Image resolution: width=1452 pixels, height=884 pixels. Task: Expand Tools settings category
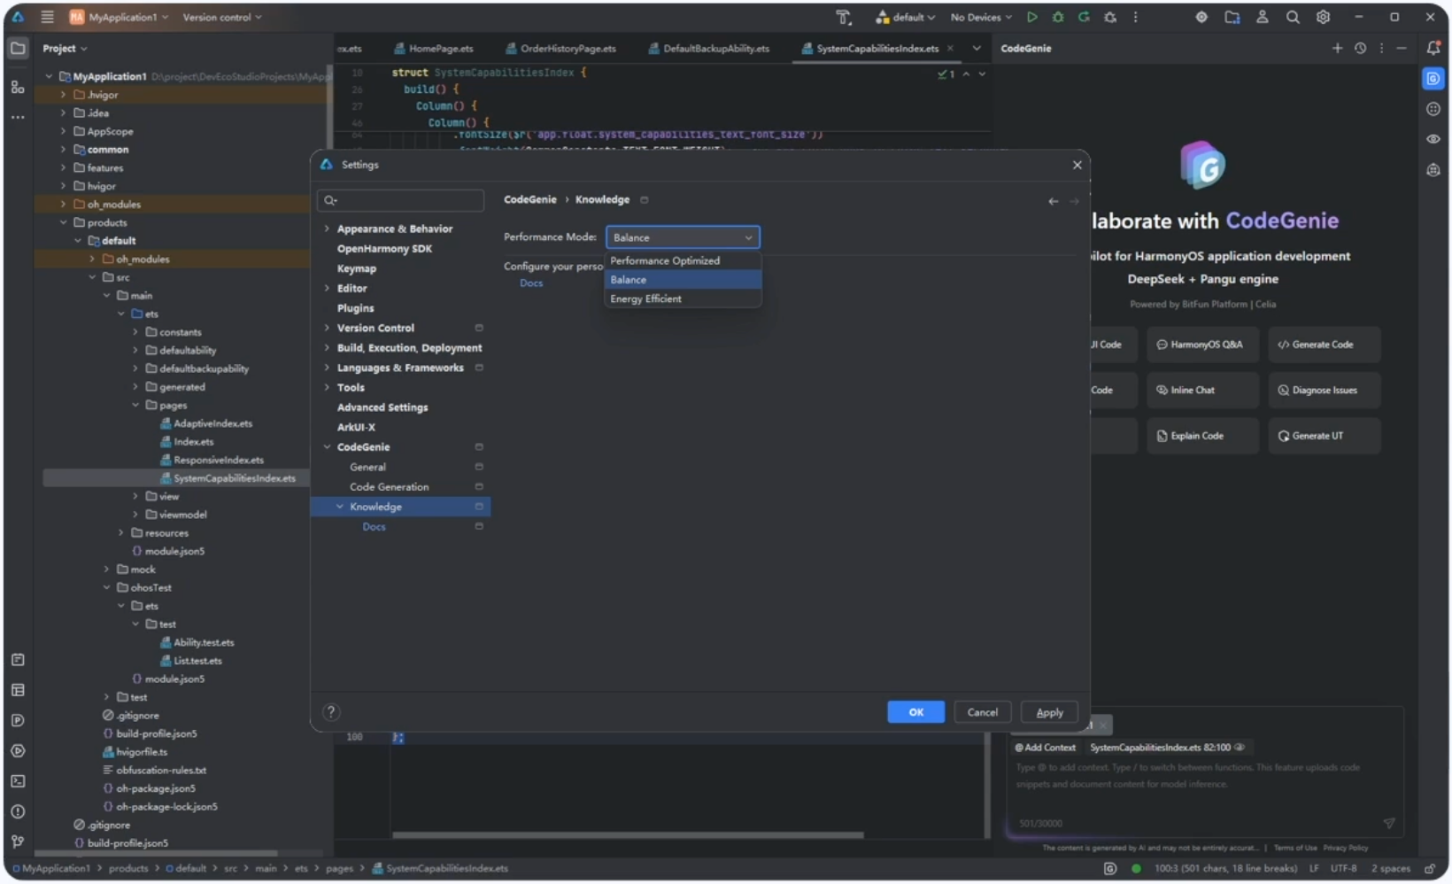pyautogui.click(x=327, y=387)
